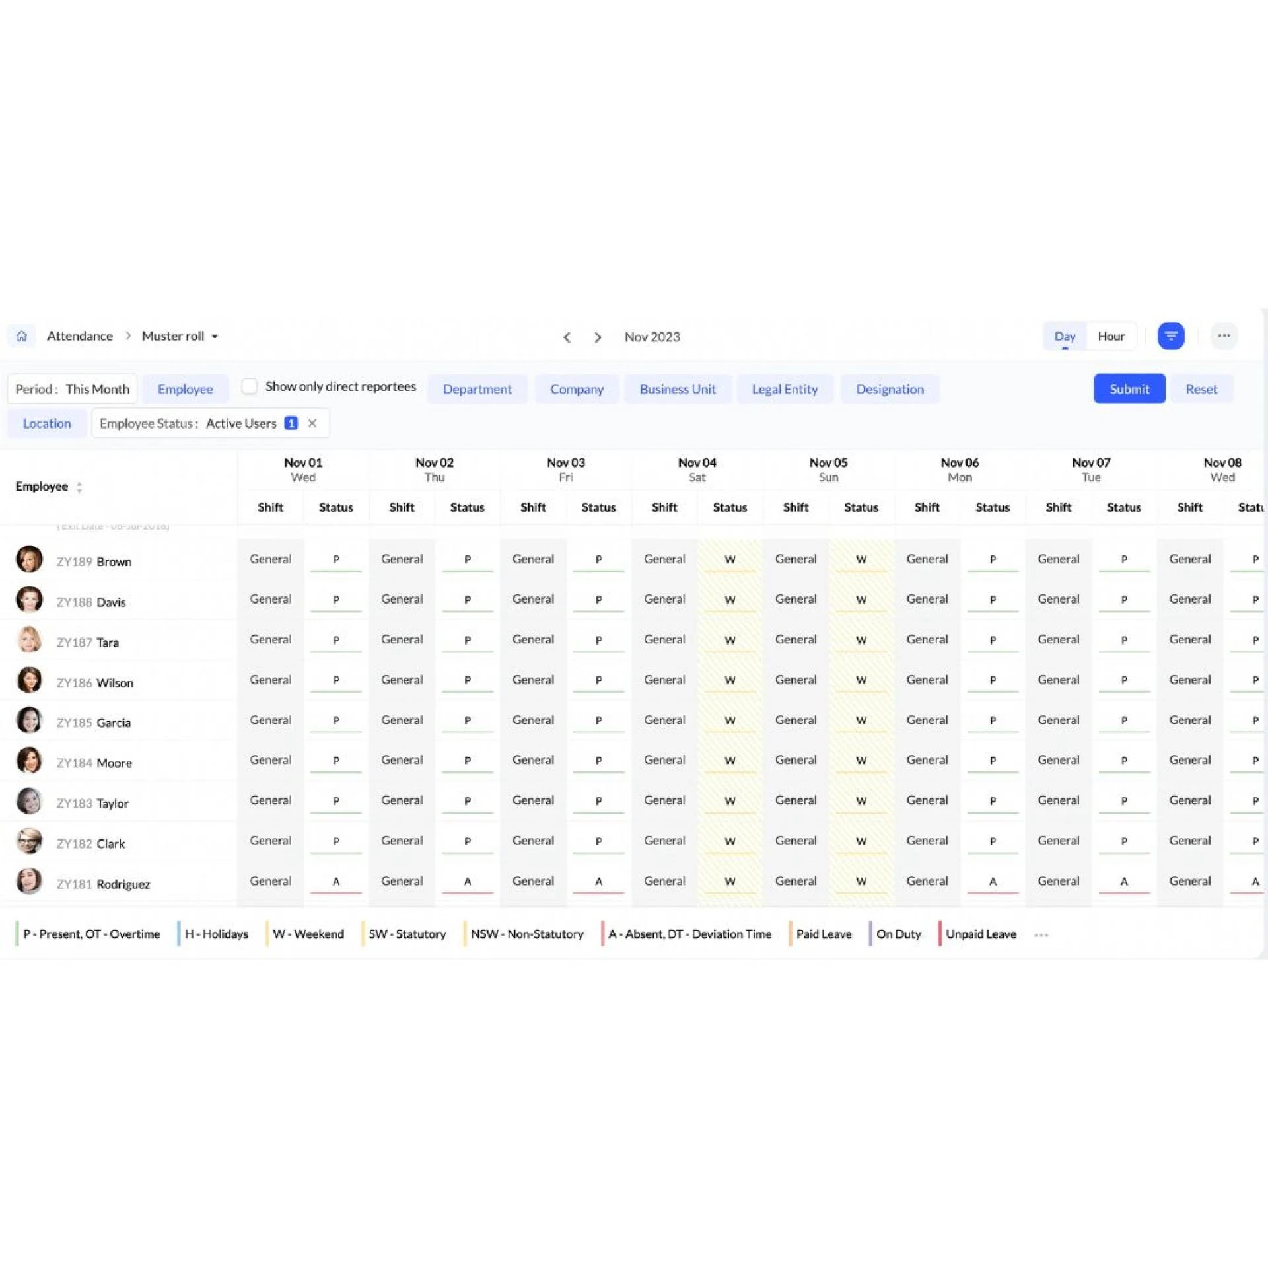
Task: Show more legend items ellipsis
Action: coord(1041,934)
